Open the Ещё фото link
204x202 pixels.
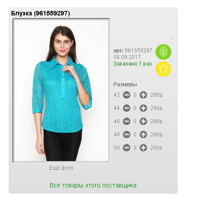pos(61,168)
